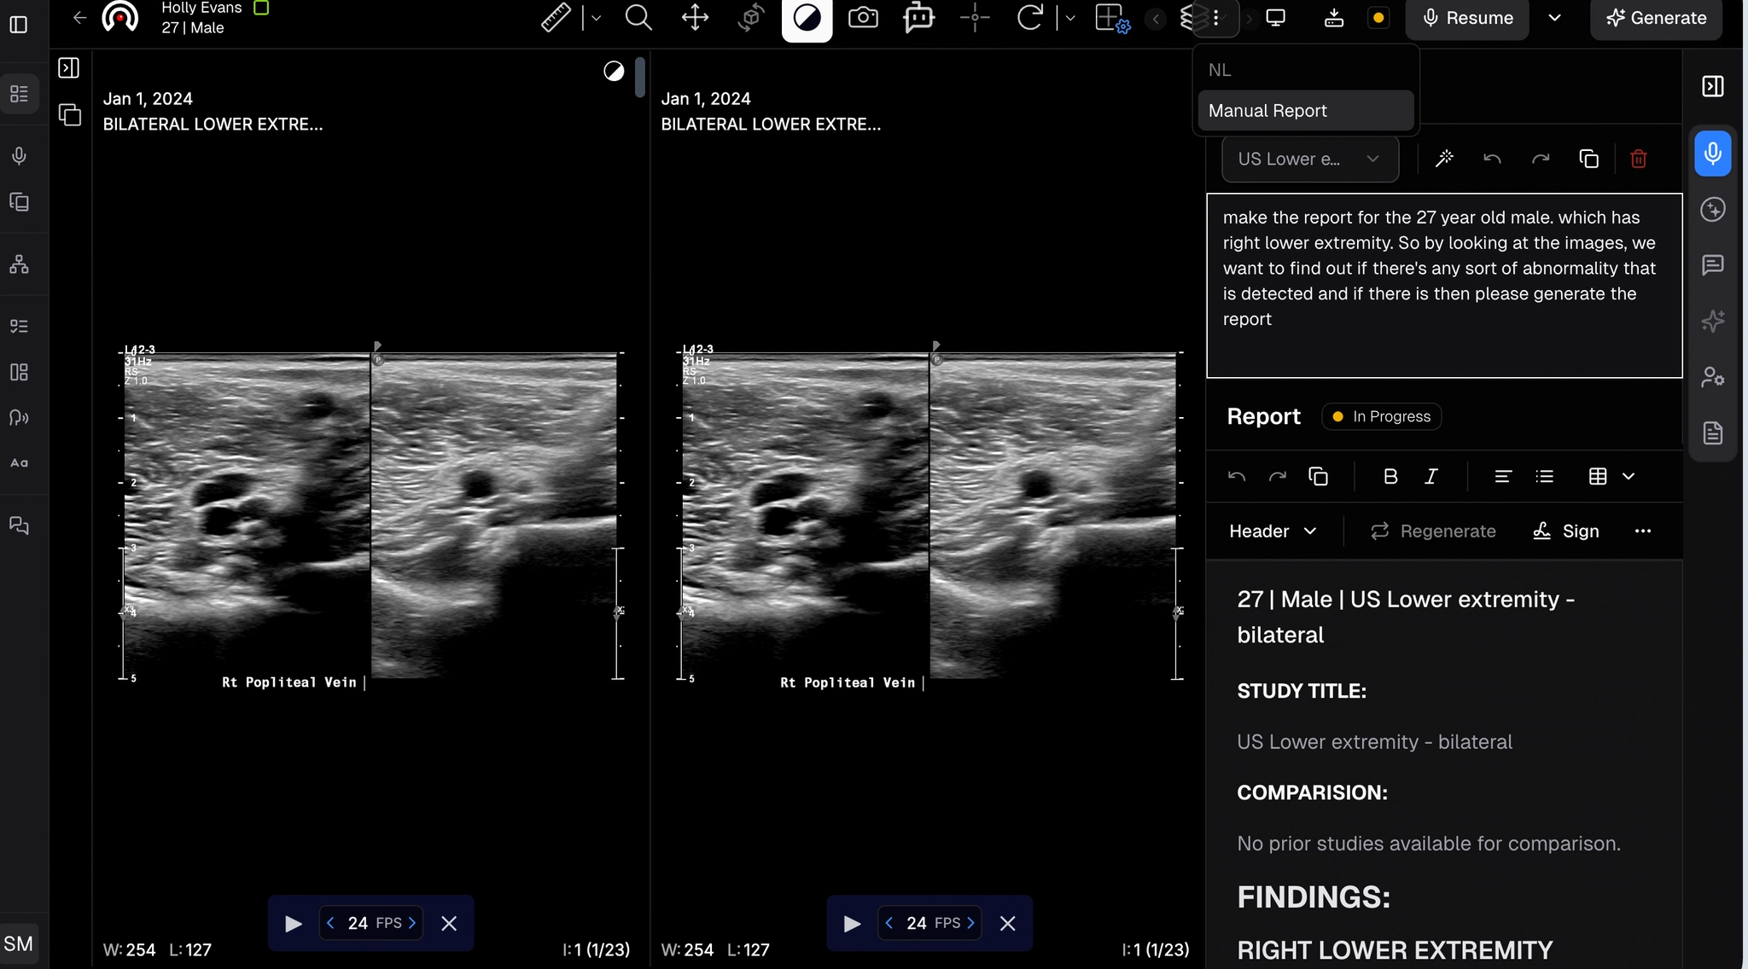Image resolution: width=1748 pixels, height=969 pixels.
Task: Open the rotate options dropdown arrow
Action: tap(1070, 18)
